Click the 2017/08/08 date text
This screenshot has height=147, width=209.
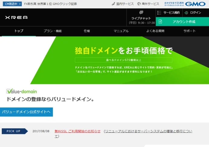point(41,131)
